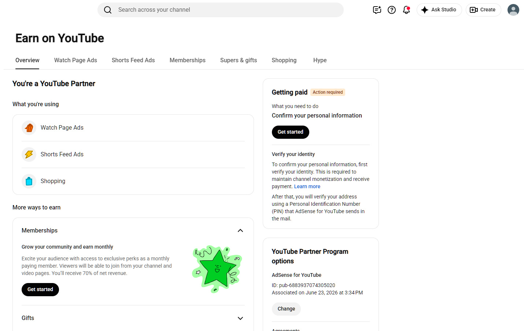This screenshot has width=524, height=331.
Task: Click Get started under Getting paid
Action: [x=291, y=132]
